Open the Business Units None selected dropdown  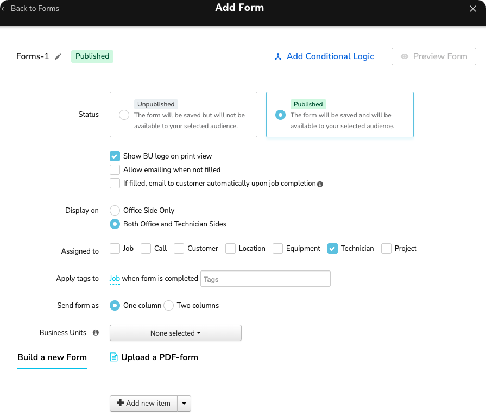click(x=175, y=332)
